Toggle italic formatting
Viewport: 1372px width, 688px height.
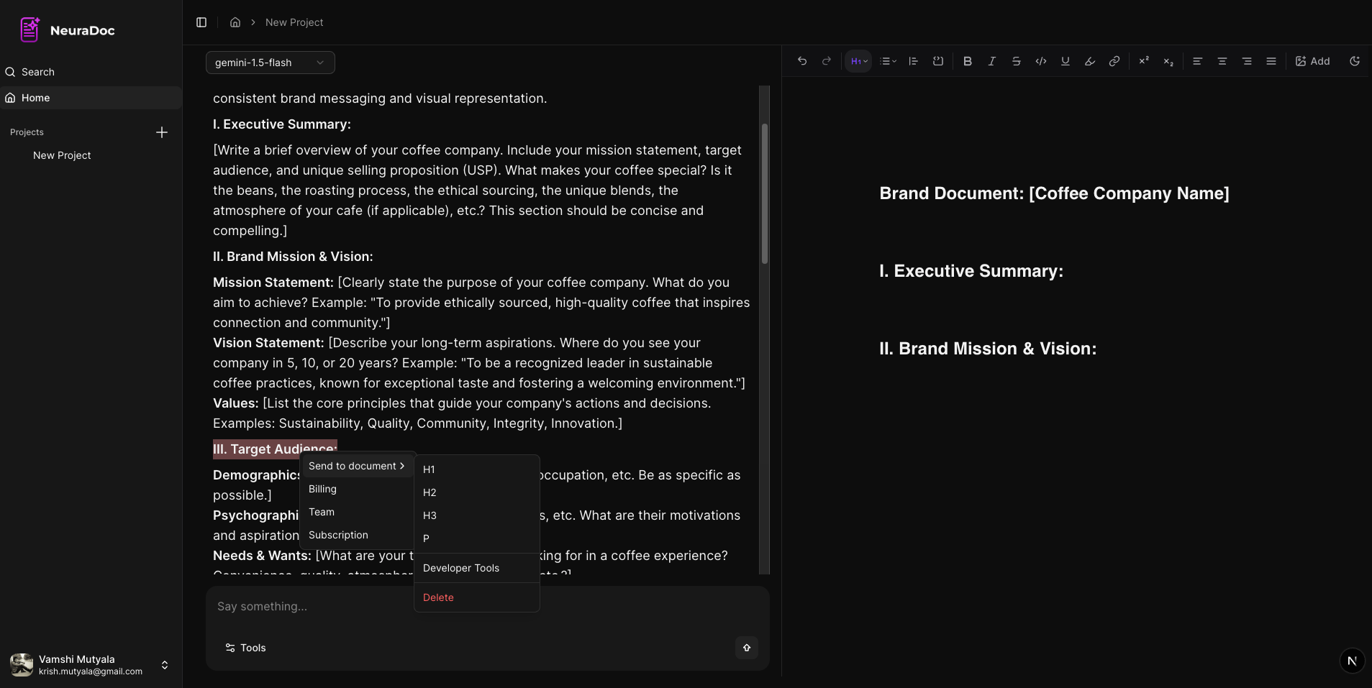click(992, 61)
